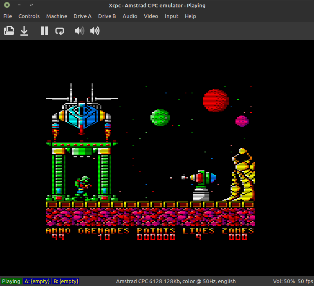314x286 pixels.
Task: Click the small magenta planet in game
Action: pyautogui.click(x=242, y=121)
